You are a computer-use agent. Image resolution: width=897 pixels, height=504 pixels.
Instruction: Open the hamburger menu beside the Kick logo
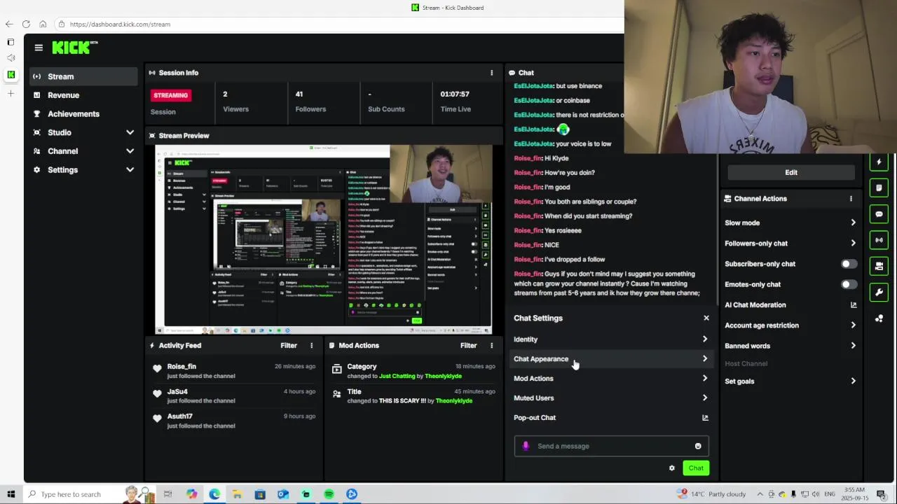pos(39,48)
